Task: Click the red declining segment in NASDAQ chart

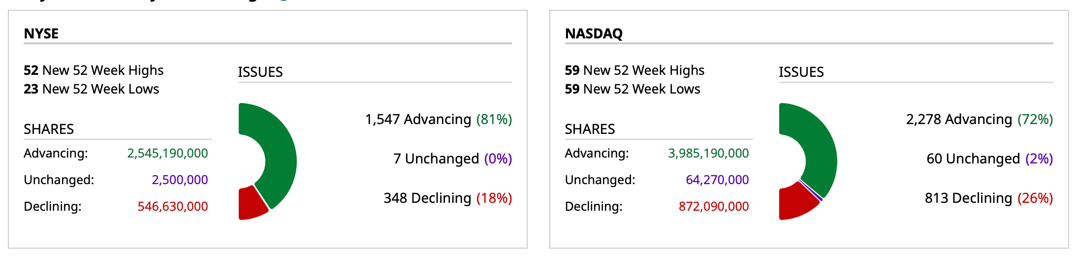Action: click(x=795, y=203)
